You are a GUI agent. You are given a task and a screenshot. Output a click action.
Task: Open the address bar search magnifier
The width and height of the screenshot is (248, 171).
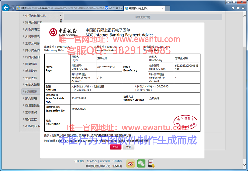(111, 8)
